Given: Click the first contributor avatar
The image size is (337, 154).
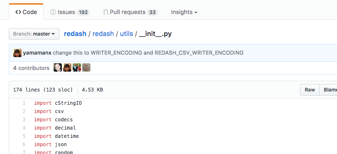Looking at the screenshot, I should [x=58, y=67].
